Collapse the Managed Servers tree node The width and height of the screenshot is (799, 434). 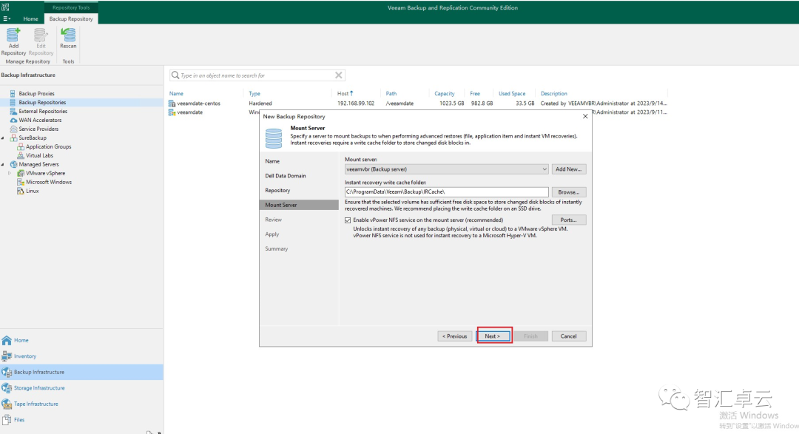tap(2, 165)
